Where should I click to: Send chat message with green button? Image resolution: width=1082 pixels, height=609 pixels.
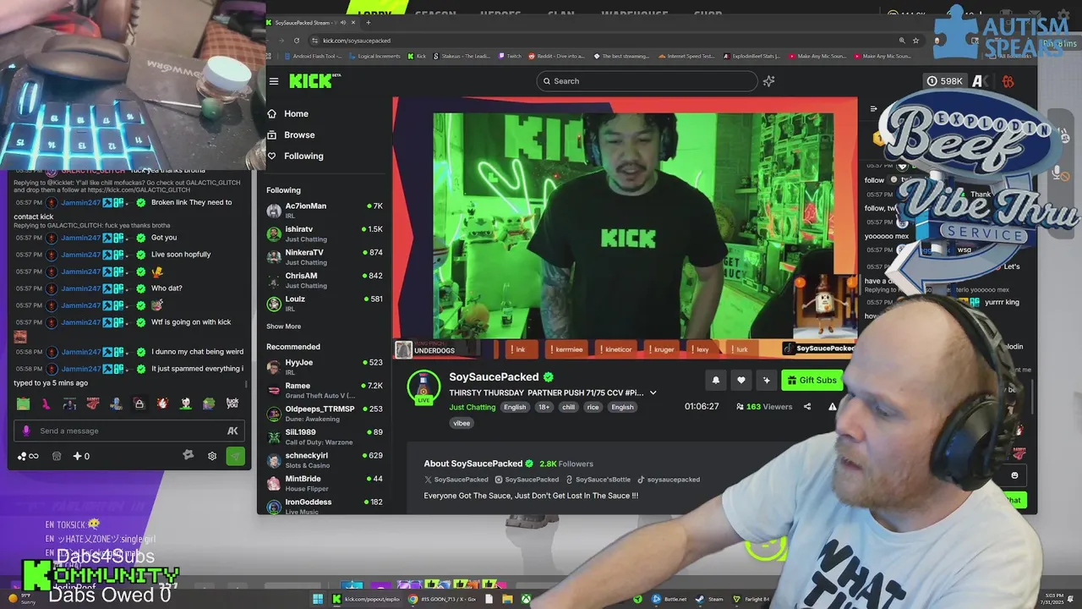pyautogui.click(x=235, y=456)
